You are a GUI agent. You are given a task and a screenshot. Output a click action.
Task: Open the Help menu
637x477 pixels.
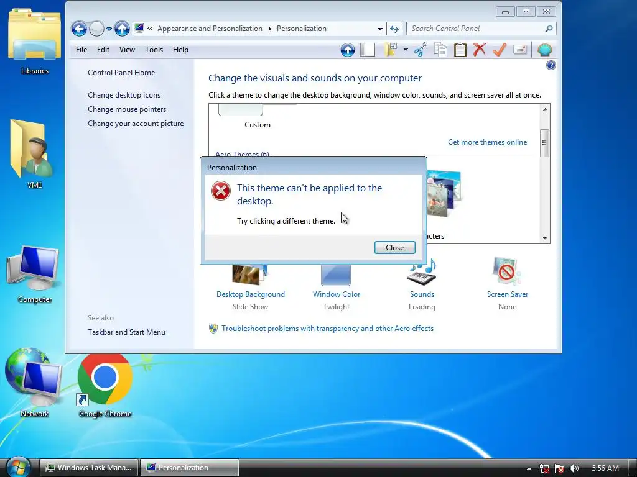coord(180,50)
